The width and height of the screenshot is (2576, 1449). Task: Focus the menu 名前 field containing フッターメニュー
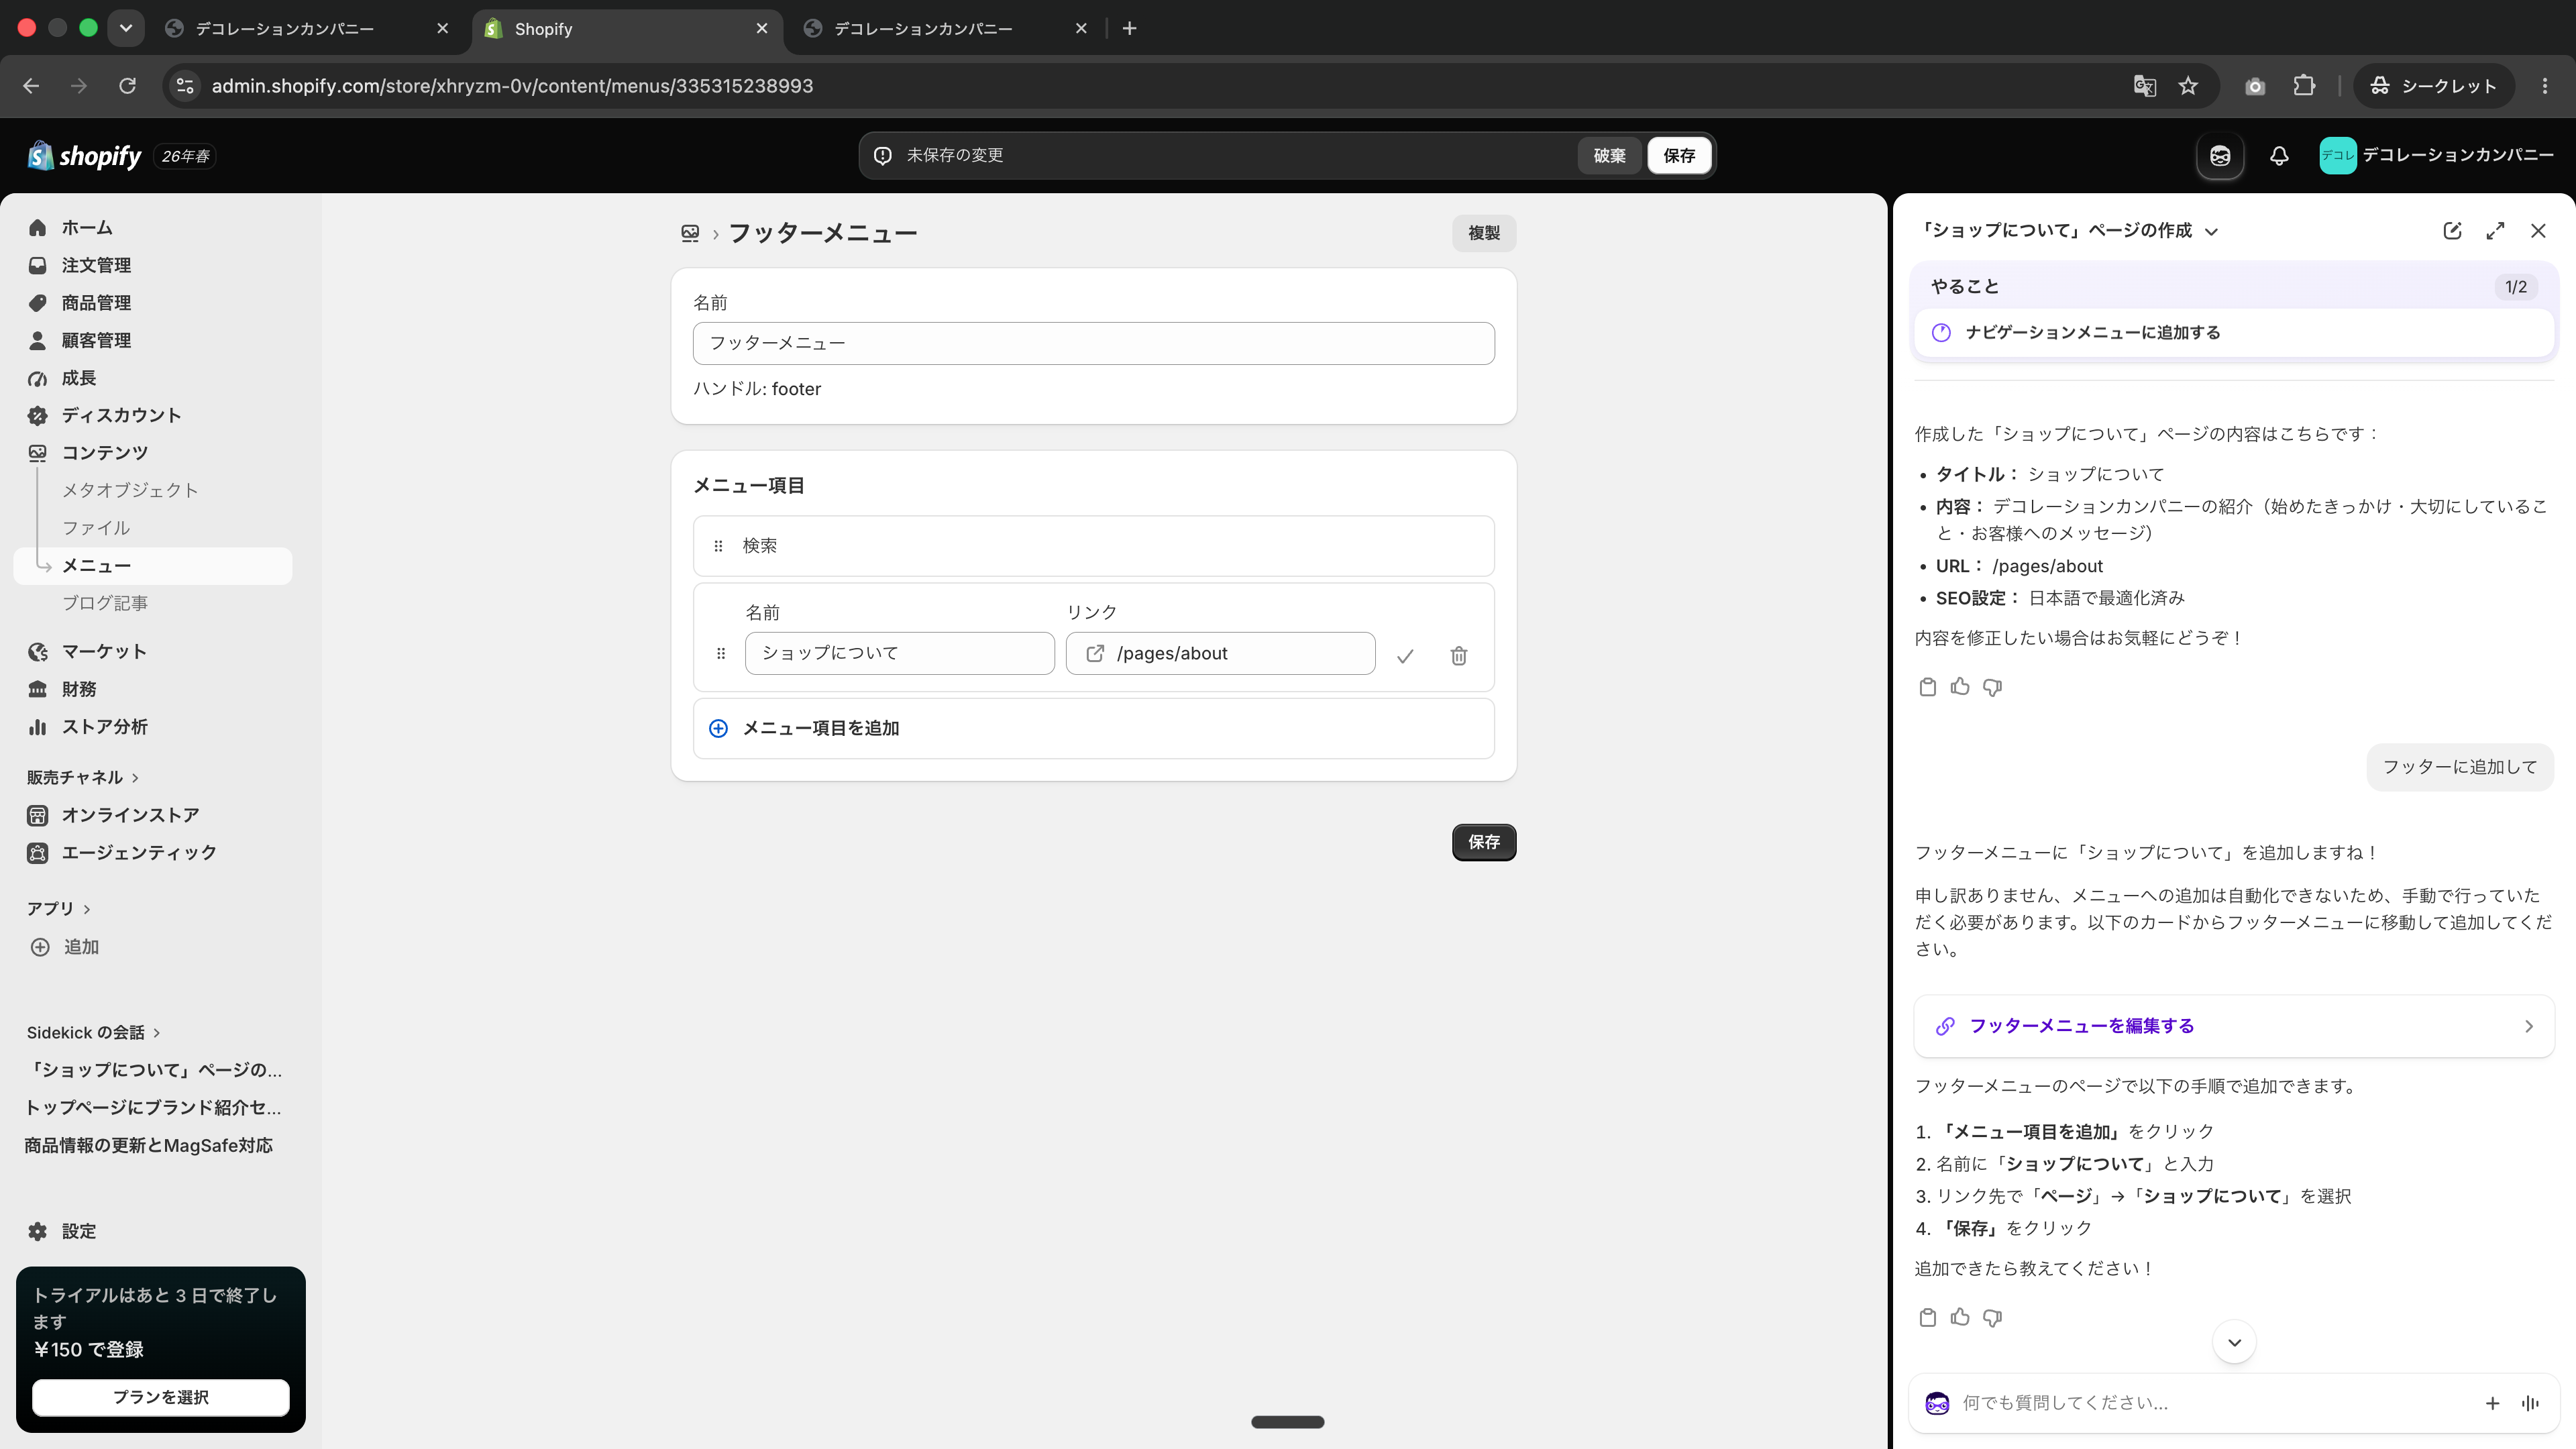pos(1094,343)
